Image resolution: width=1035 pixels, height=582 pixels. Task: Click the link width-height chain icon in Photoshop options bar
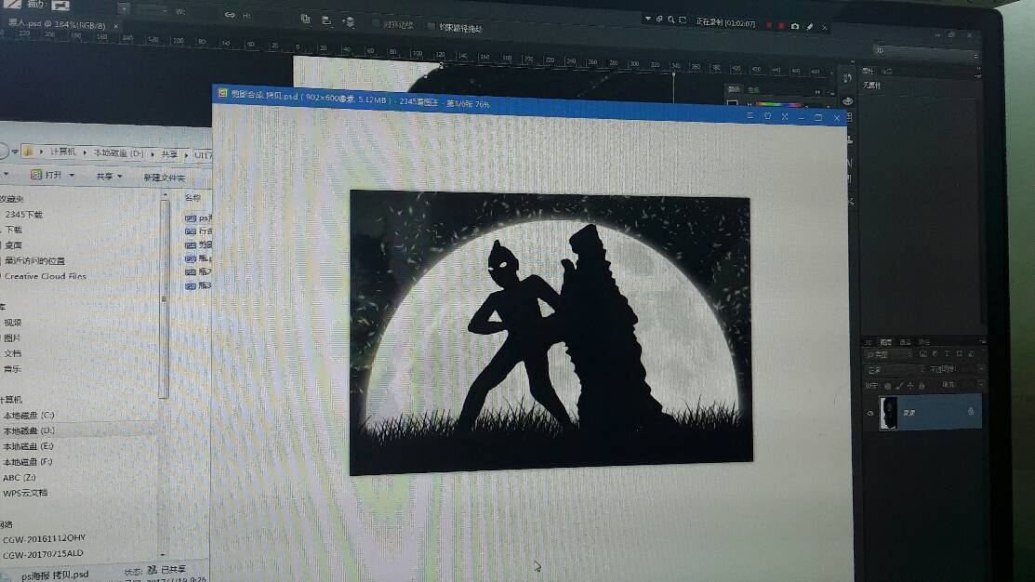(230, 15)
